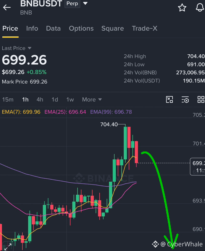Click the EMA(99) indicator value
Viewport: 205px width, 251px height.
111,112
